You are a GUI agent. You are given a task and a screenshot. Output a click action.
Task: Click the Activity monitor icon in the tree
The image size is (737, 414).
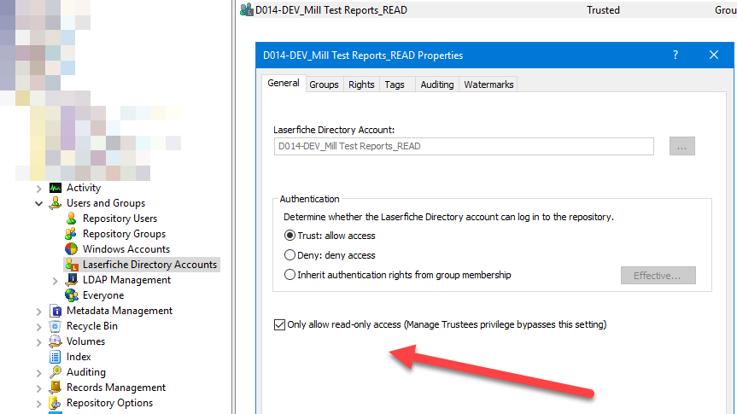pyautogui.click(x=56, y=188)
